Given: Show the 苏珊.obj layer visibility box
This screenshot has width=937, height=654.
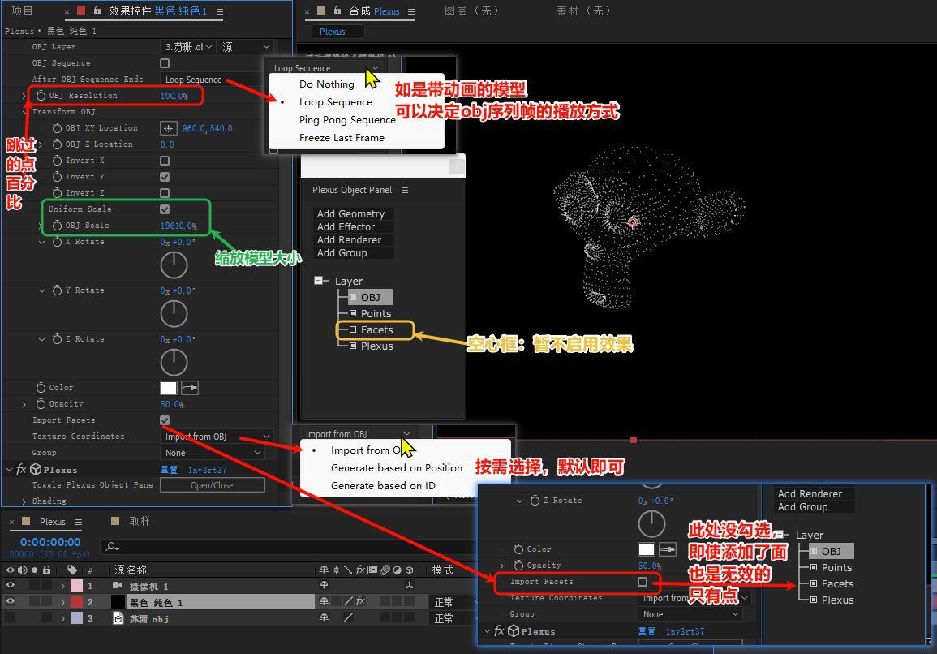Looking at the screenshot, I should pos(11,617).
